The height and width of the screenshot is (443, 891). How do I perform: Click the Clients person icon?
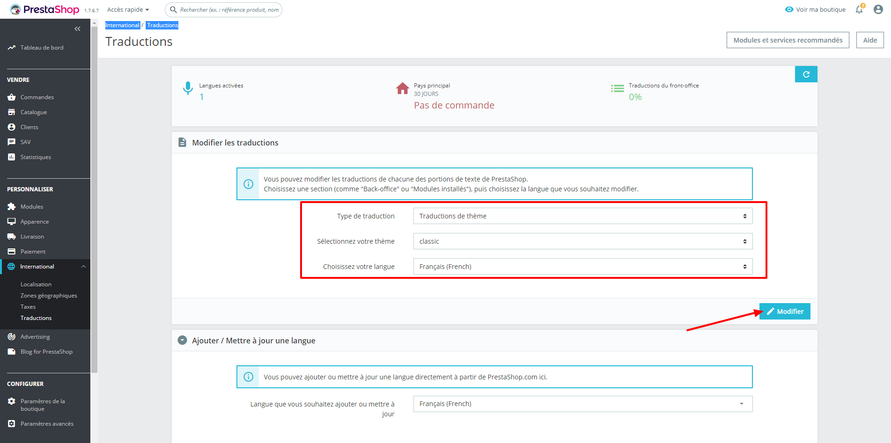coord(12,127)
